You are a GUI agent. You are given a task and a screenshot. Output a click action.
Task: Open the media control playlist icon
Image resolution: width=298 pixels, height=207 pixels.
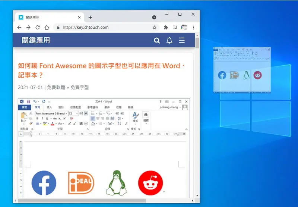coord(175,27)
